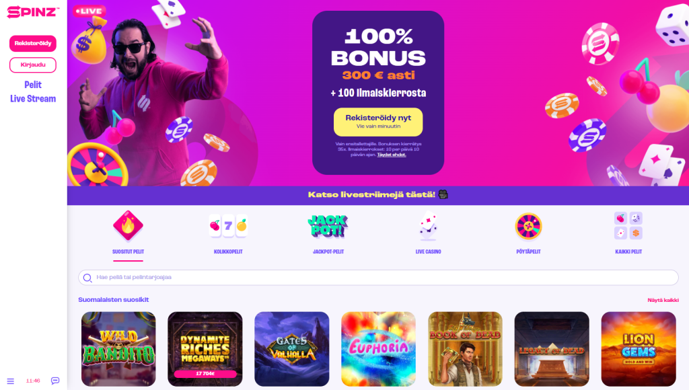The width and height of the screenshot is (689, 390).
Task: Open the Live Stream menu item
Action: pyautogui.click(x=33, y=99)
